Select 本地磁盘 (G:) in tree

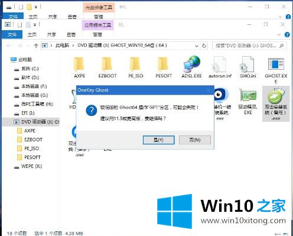tap(31, 95)
